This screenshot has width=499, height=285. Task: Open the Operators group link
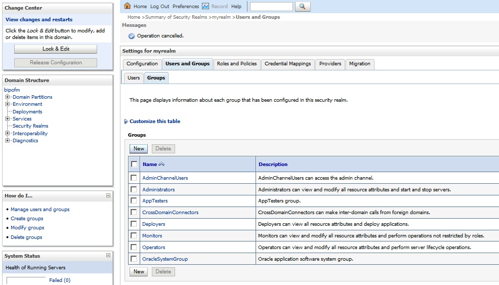154,248
